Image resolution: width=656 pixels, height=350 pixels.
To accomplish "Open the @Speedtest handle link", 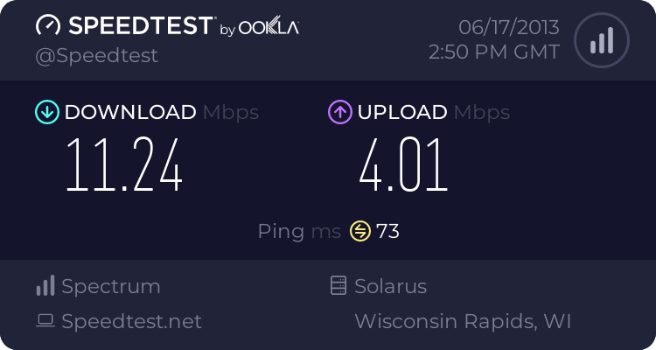I will click(96, 56).
